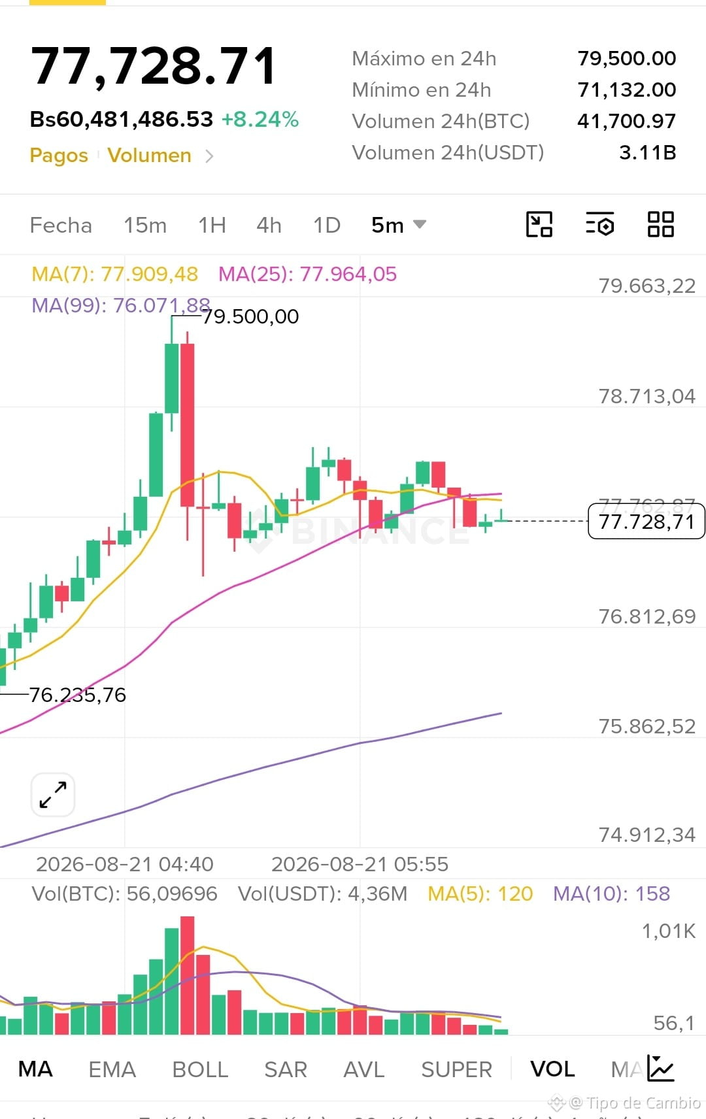Switch to the 1D interval
This screenshot has height=1119, width=706.
[327, 225]
